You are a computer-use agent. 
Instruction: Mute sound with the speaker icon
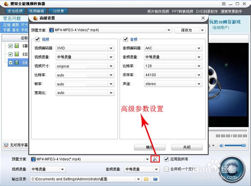[x=221, y=145]
